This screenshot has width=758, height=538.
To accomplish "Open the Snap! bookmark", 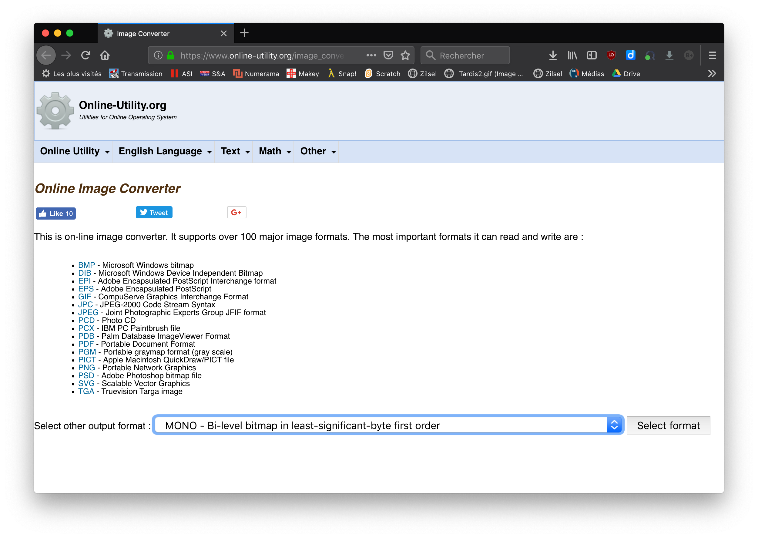I will click(342, 74).
